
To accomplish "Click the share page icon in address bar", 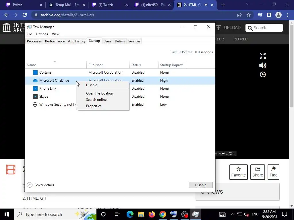I will (239, 15).
